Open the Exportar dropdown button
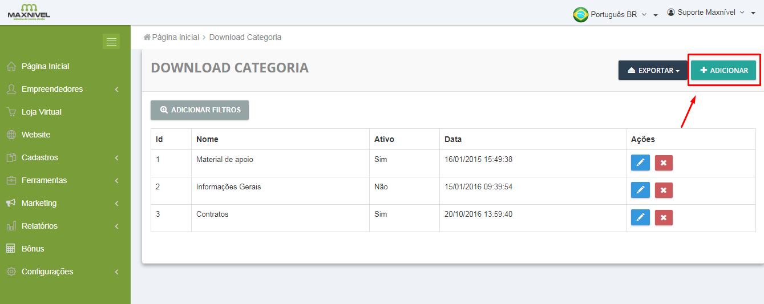Viewport: 764px width, 304px height. coord(653,71)
